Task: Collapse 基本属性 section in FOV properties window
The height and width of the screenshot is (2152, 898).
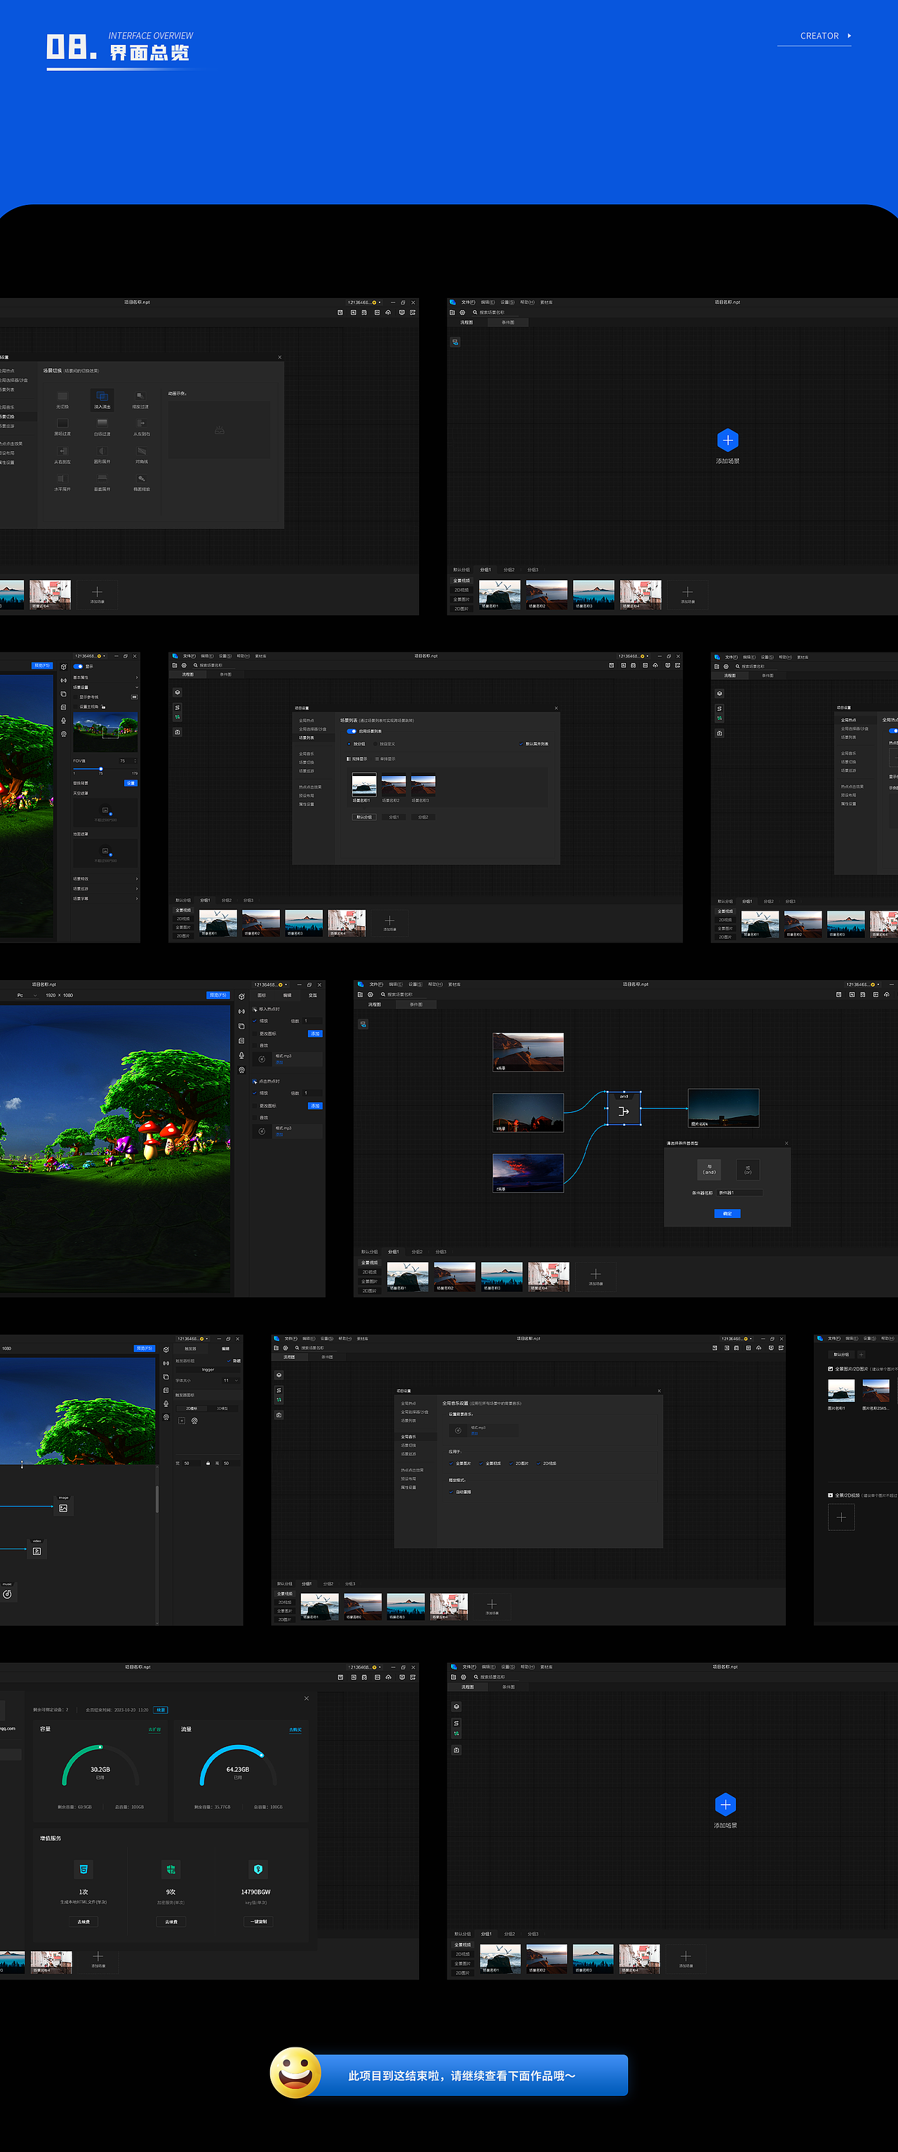Action: 105,678
